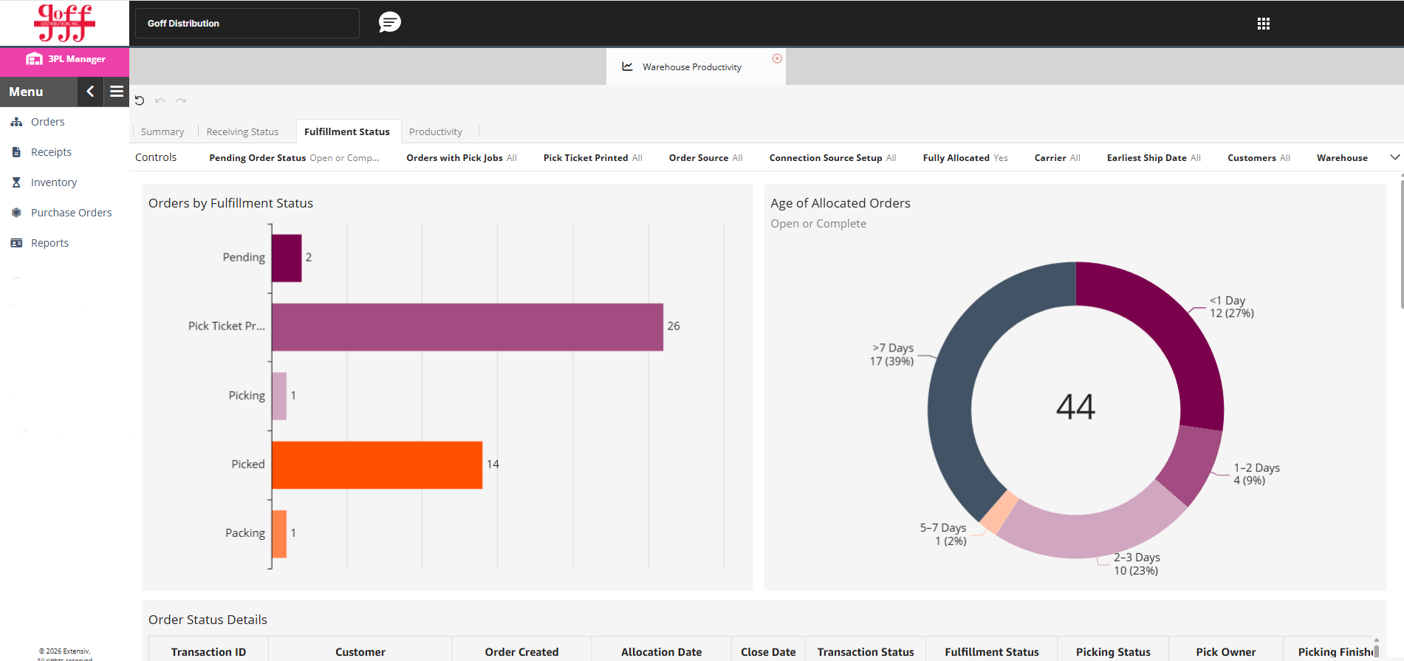Collapse the menu with the left chevron
The width and height of the screenshot is (1404, 661).
(90, 92)
